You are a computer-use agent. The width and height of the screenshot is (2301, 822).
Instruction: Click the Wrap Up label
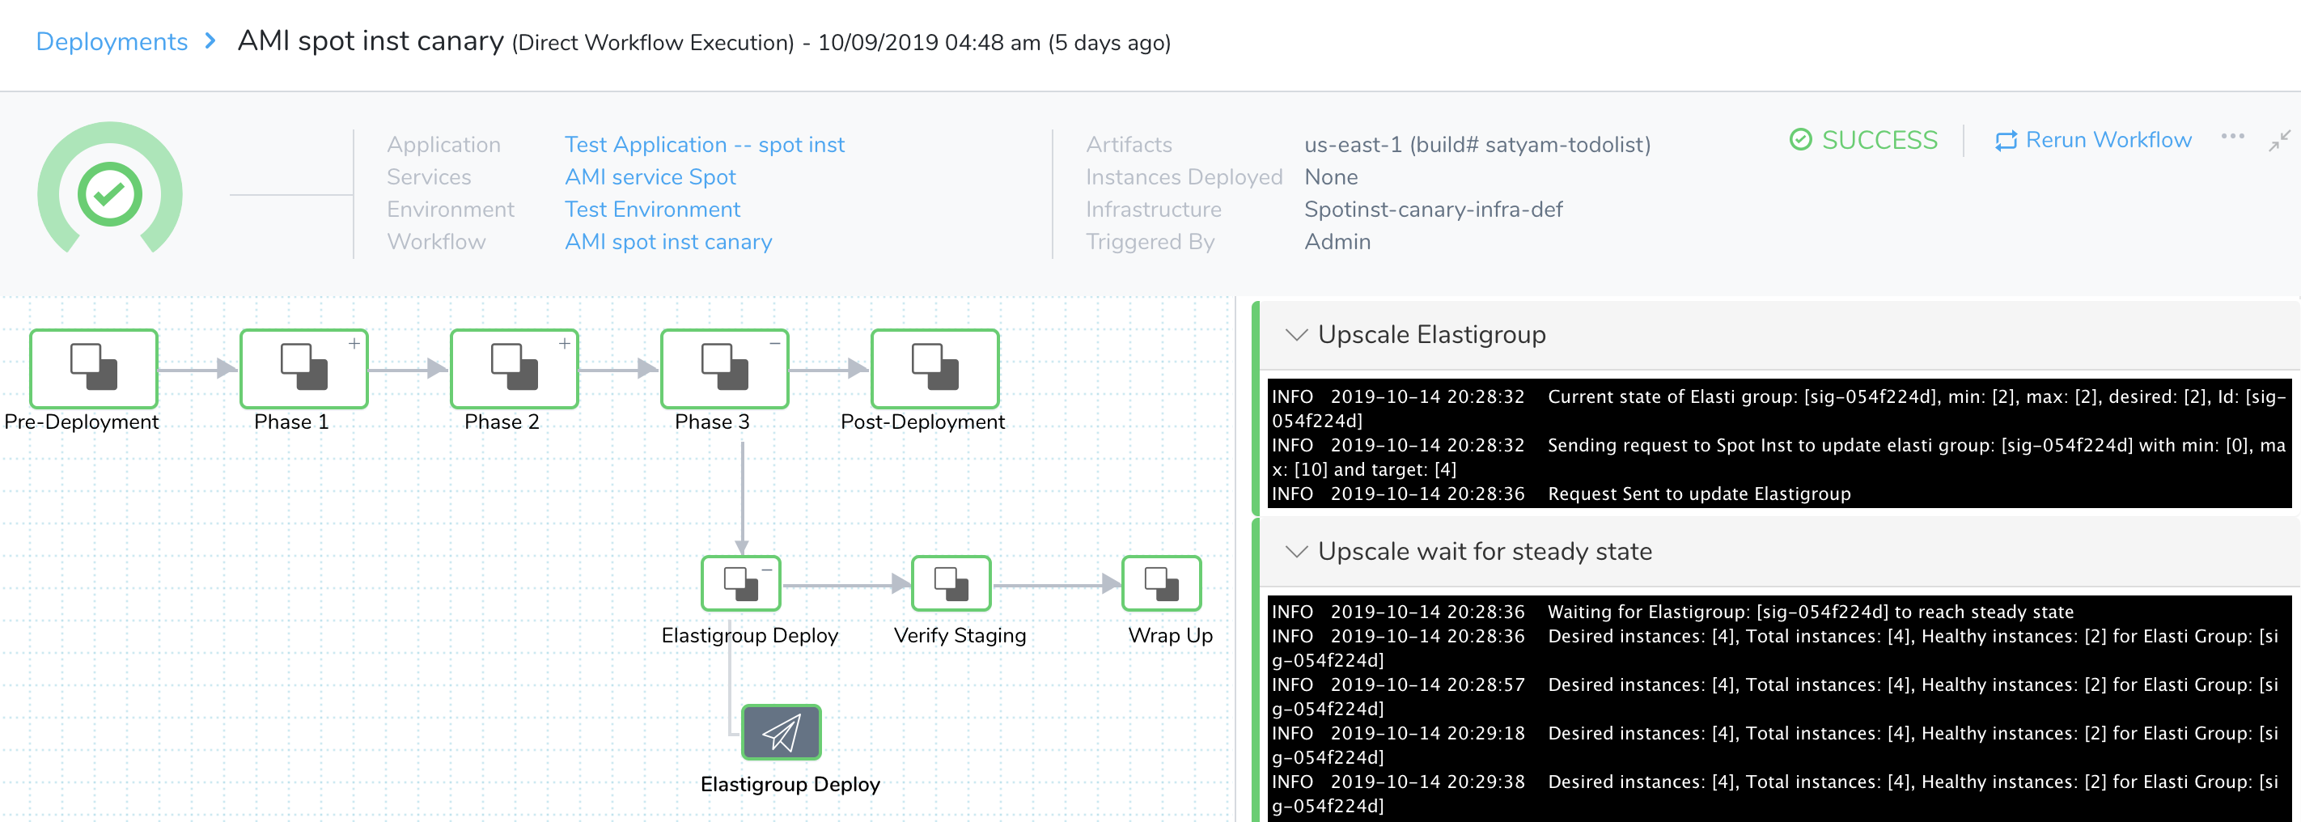[x=1170, y=635]
